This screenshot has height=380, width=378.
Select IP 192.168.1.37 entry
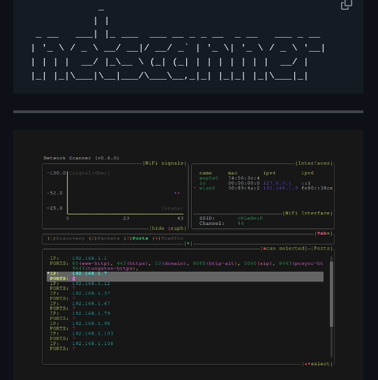91,293
